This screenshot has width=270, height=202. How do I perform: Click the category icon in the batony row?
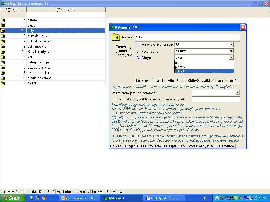pos(3,20)
